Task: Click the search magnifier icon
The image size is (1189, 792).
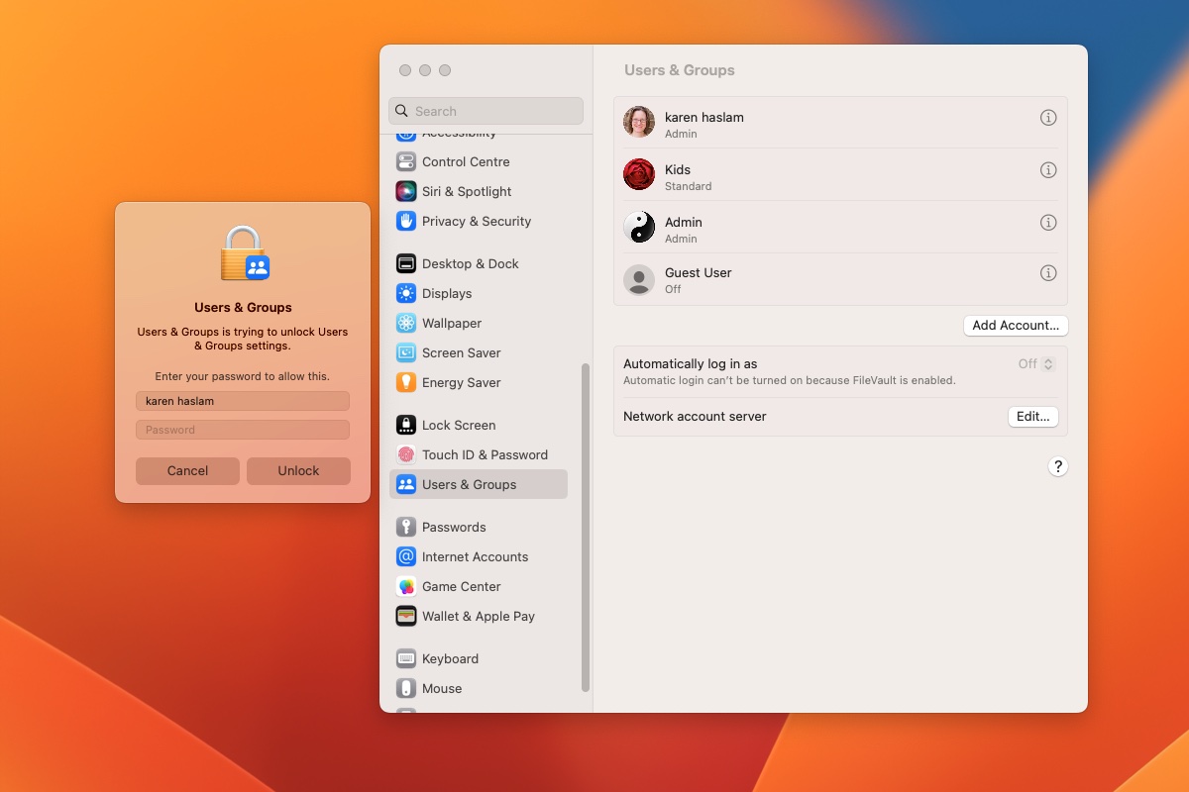Action: (401, 111)
